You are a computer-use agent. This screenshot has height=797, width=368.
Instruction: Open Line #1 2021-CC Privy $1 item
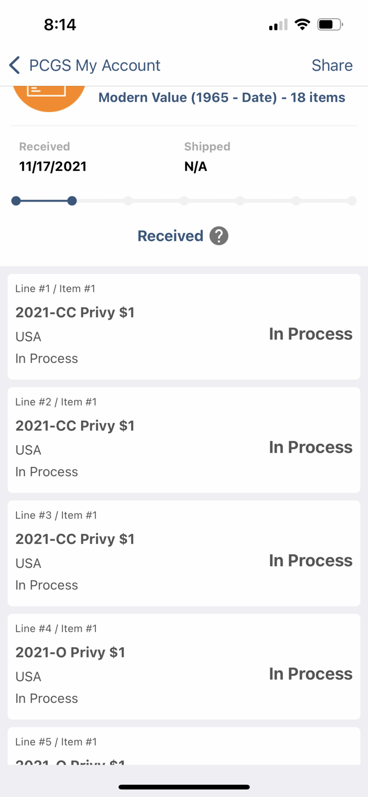tap(184, 326)
